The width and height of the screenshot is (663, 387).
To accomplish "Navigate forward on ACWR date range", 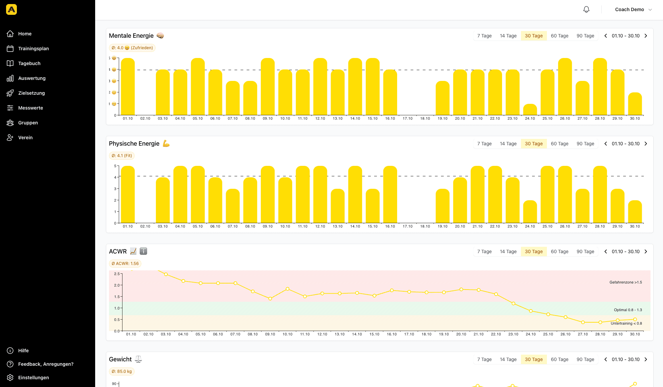I will [x=646, y=251].
